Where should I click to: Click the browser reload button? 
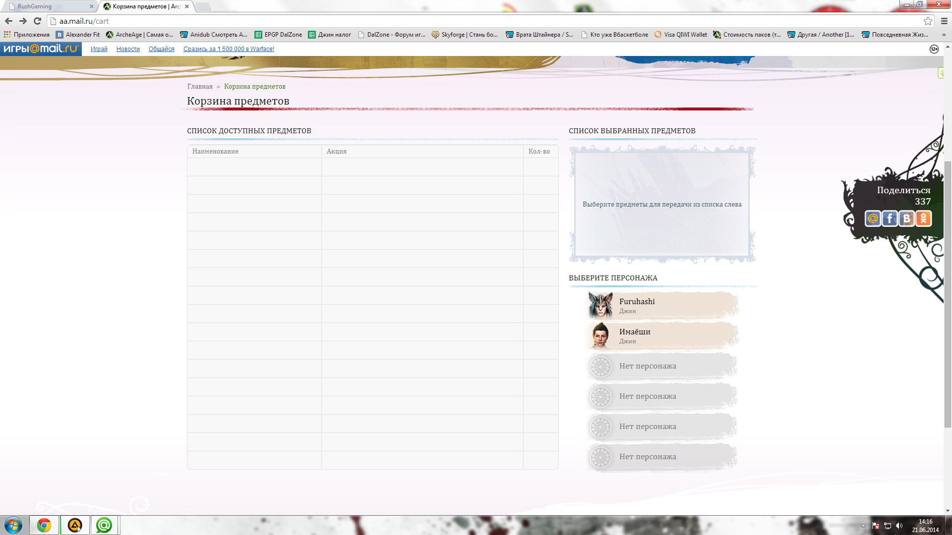tap(37, 21)
